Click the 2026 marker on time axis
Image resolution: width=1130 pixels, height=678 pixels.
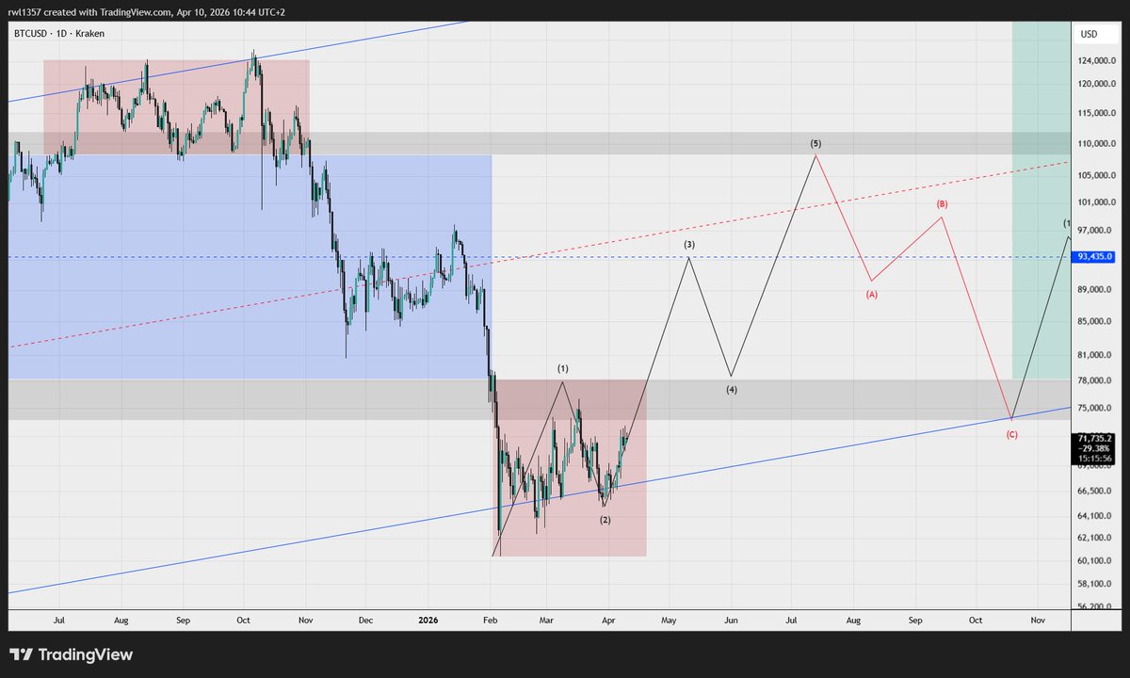[x=428, y=621]
